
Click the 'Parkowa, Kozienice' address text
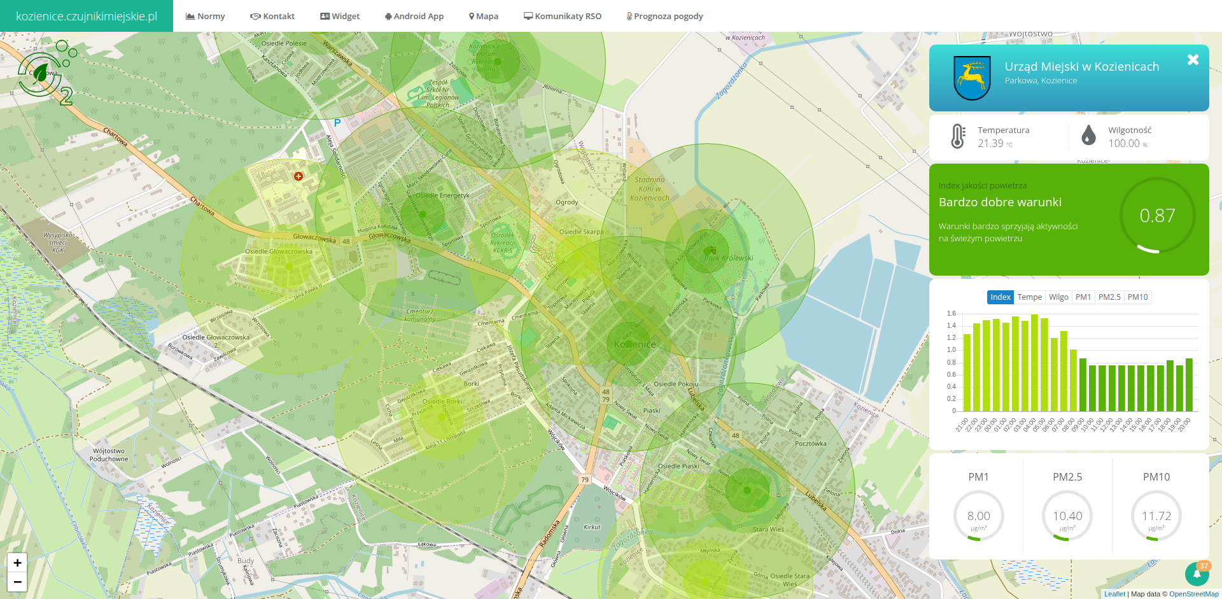point(1041,81)
